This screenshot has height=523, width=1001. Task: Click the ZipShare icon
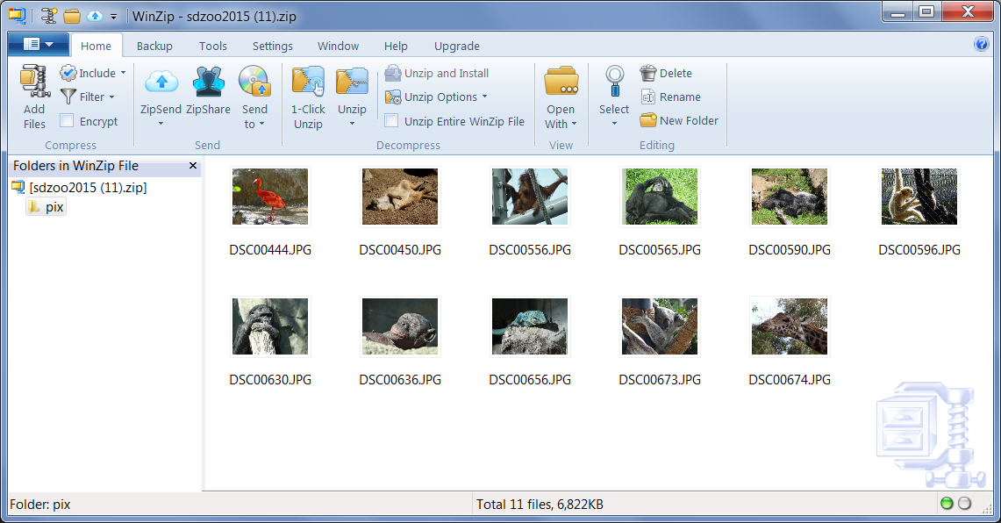[209, 83]
